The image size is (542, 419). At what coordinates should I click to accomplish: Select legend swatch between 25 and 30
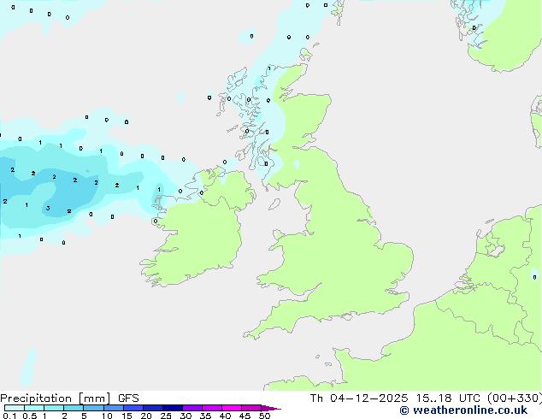tap(173, 408)
